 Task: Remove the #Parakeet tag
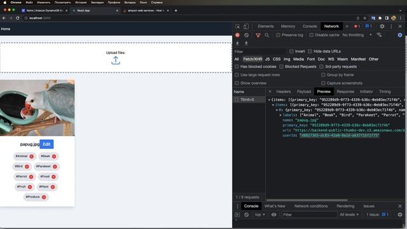click(55, 167)
